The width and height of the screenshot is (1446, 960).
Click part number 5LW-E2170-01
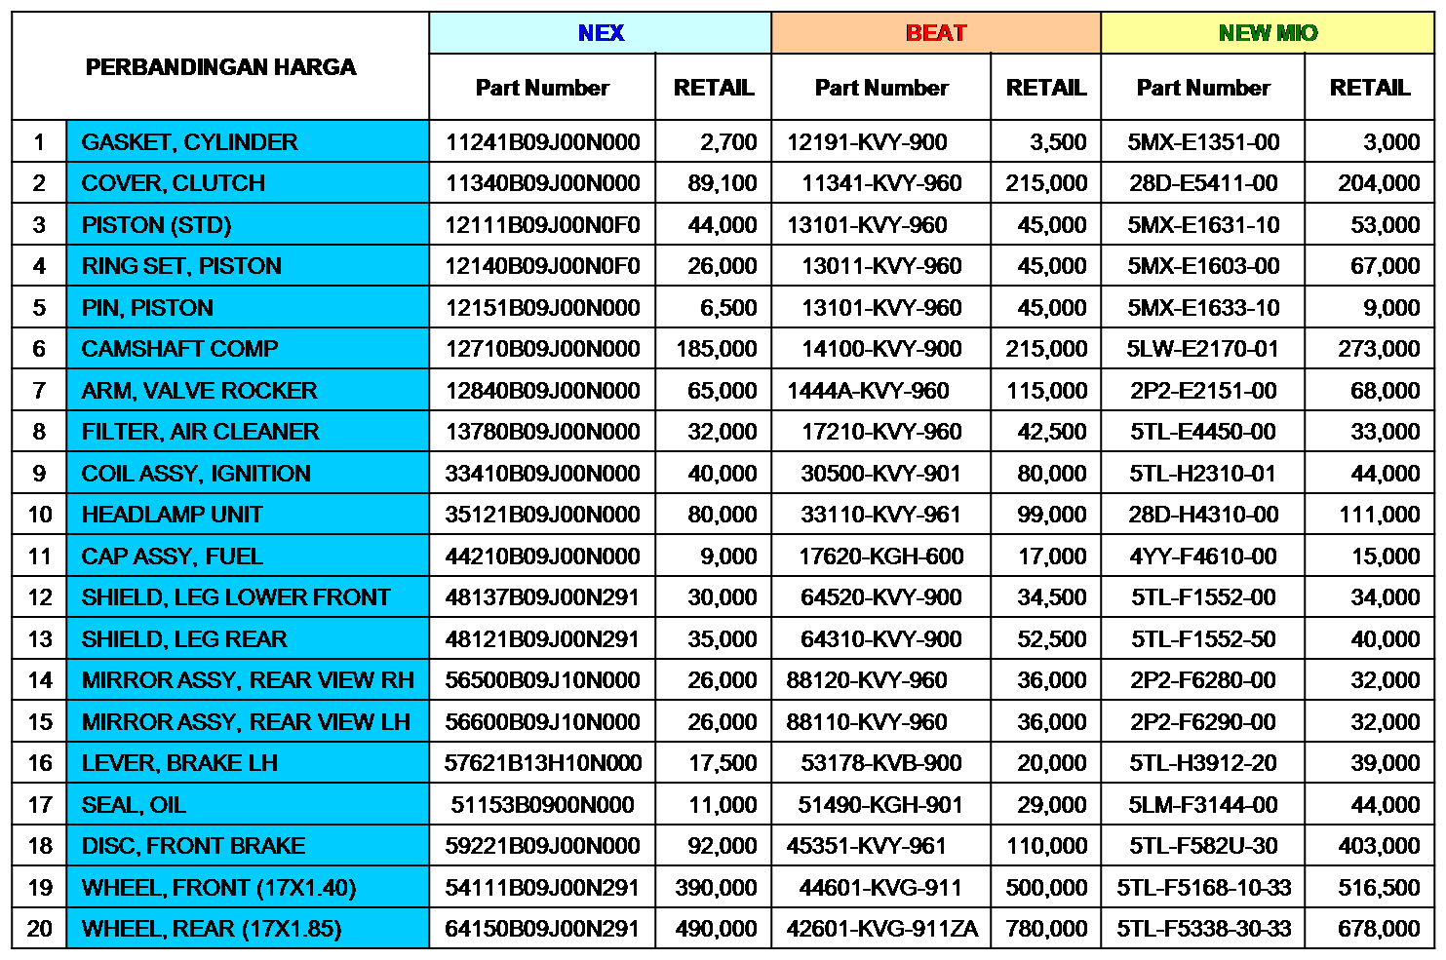point(1203,349)
